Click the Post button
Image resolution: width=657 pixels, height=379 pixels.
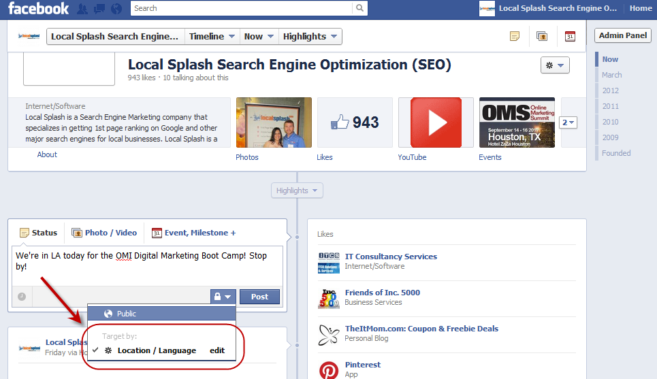(260, 297)
